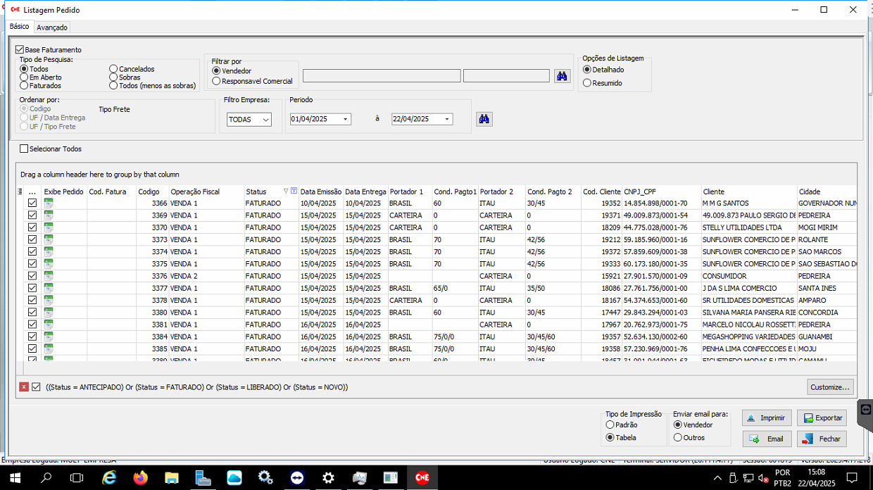Select the Em Aberto search type
This screenshot has height=490, width=873.
pos(24,77)
